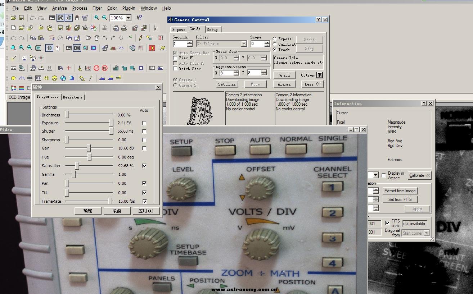
Task: Adjust Aggressiveness X spinner arrows
Action: point(236,73)
